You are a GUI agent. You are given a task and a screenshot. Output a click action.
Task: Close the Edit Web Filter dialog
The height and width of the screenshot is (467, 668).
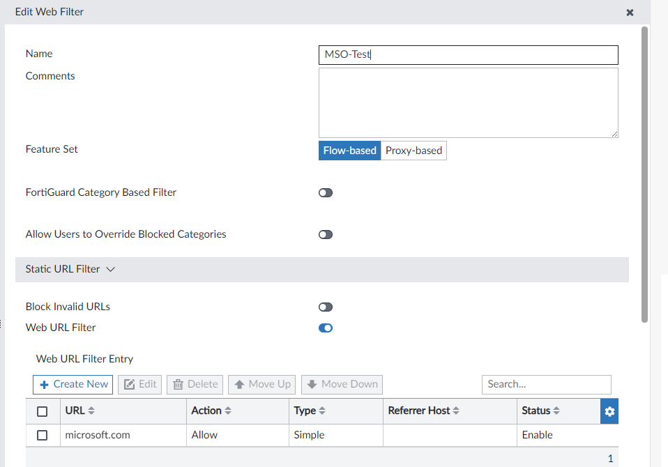click(630, 12)
